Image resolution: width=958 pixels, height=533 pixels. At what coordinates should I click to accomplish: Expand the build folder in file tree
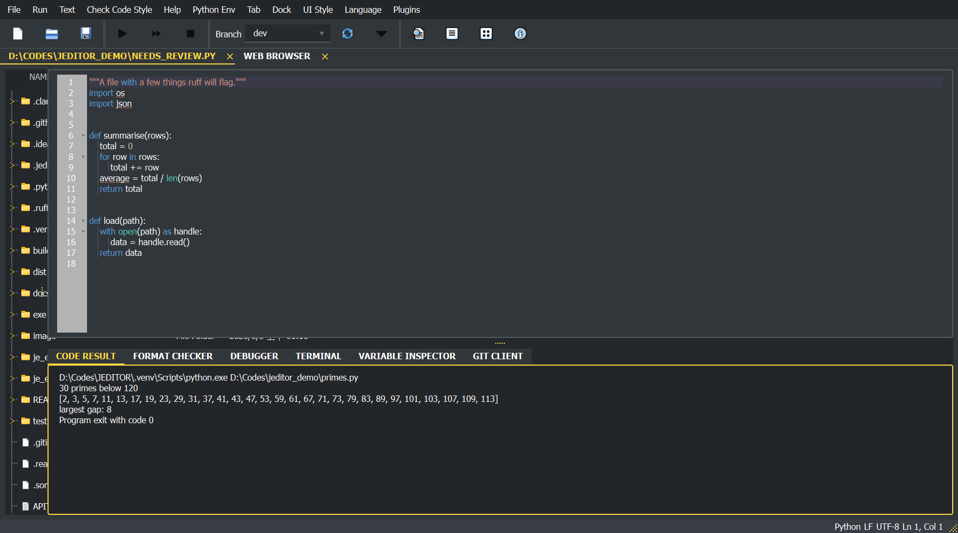12,251
